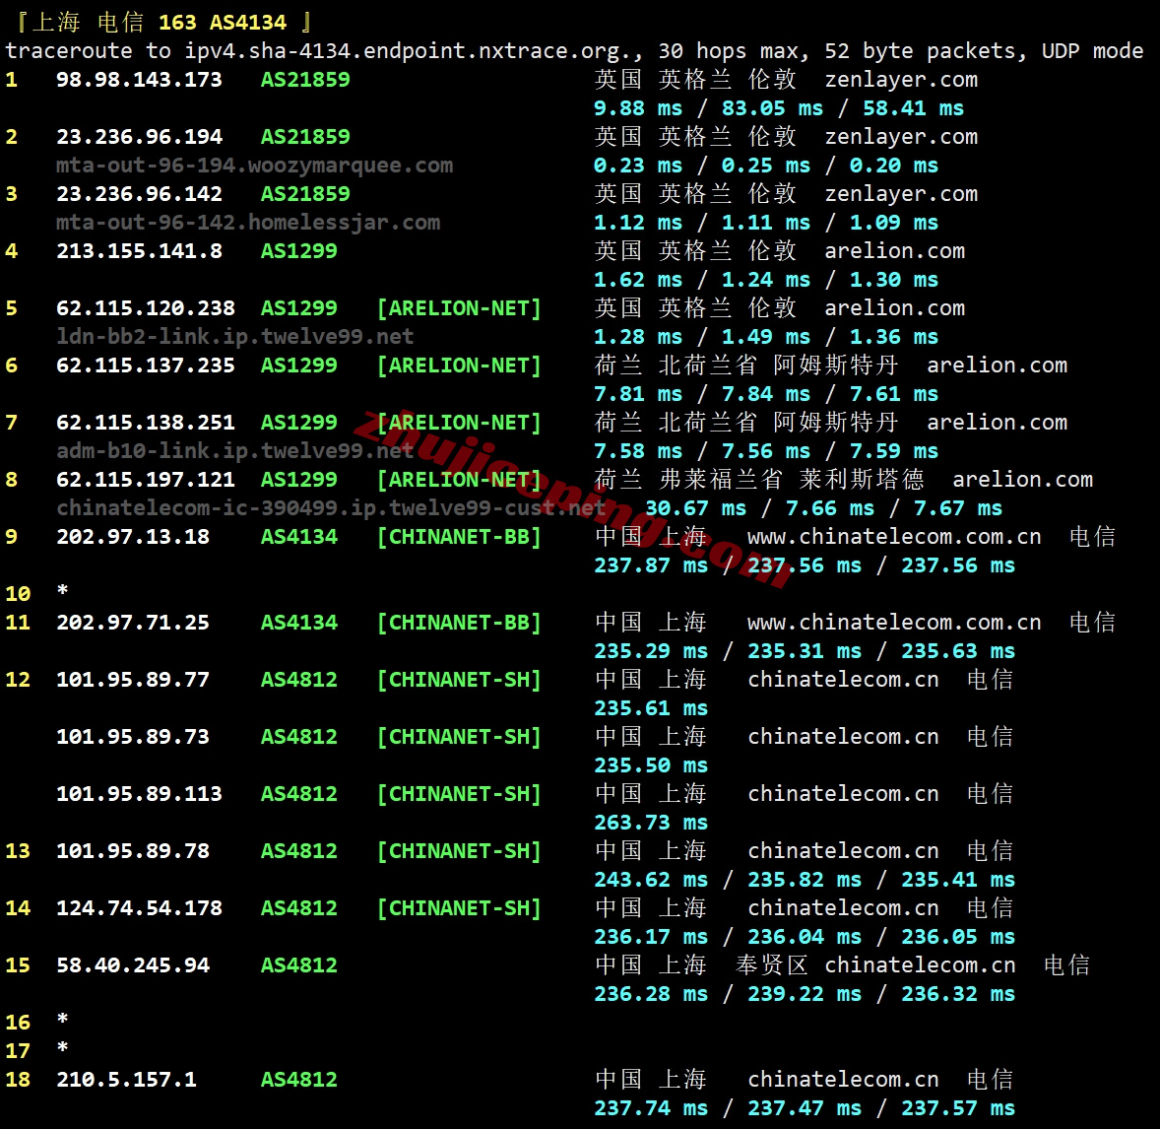
Task: Click the 263.73 ms latency value
Action: pyautogui.click(x=650, y=823)
